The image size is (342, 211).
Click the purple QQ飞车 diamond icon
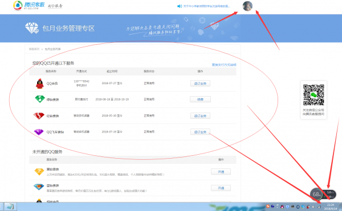point(39,132)
